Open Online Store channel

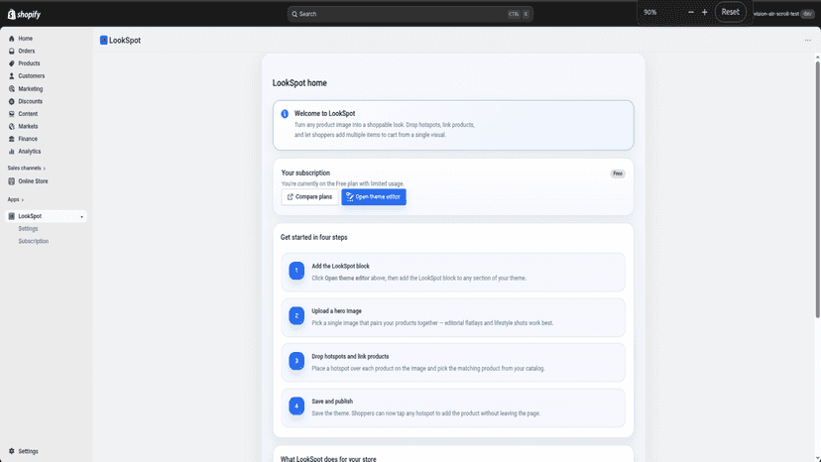[x=33, y=181]
